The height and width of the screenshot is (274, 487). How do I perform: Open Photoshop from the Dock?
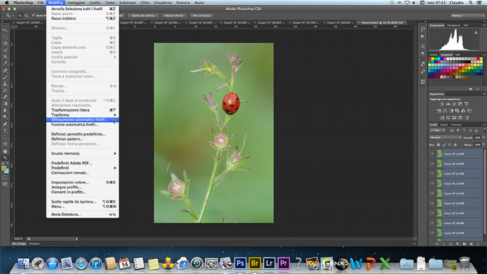coord(240,263)
